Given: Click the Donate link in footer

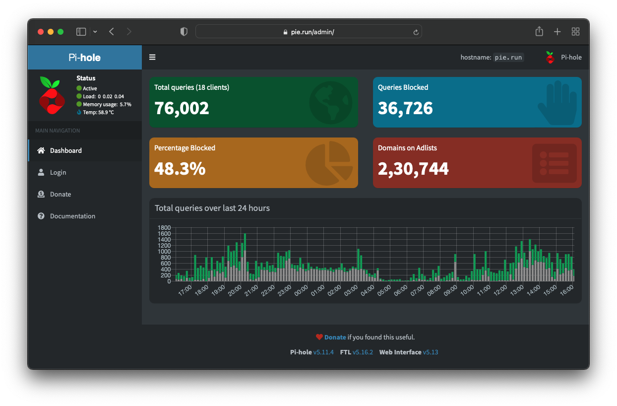Looking at the screenshot, I should tap(335, 337).
